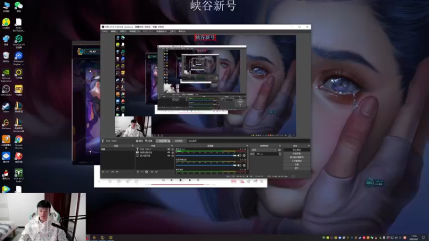The image size is (429, 241).
Task: Add a new scene with the plus icon
Action: click(x=103, y=172)
